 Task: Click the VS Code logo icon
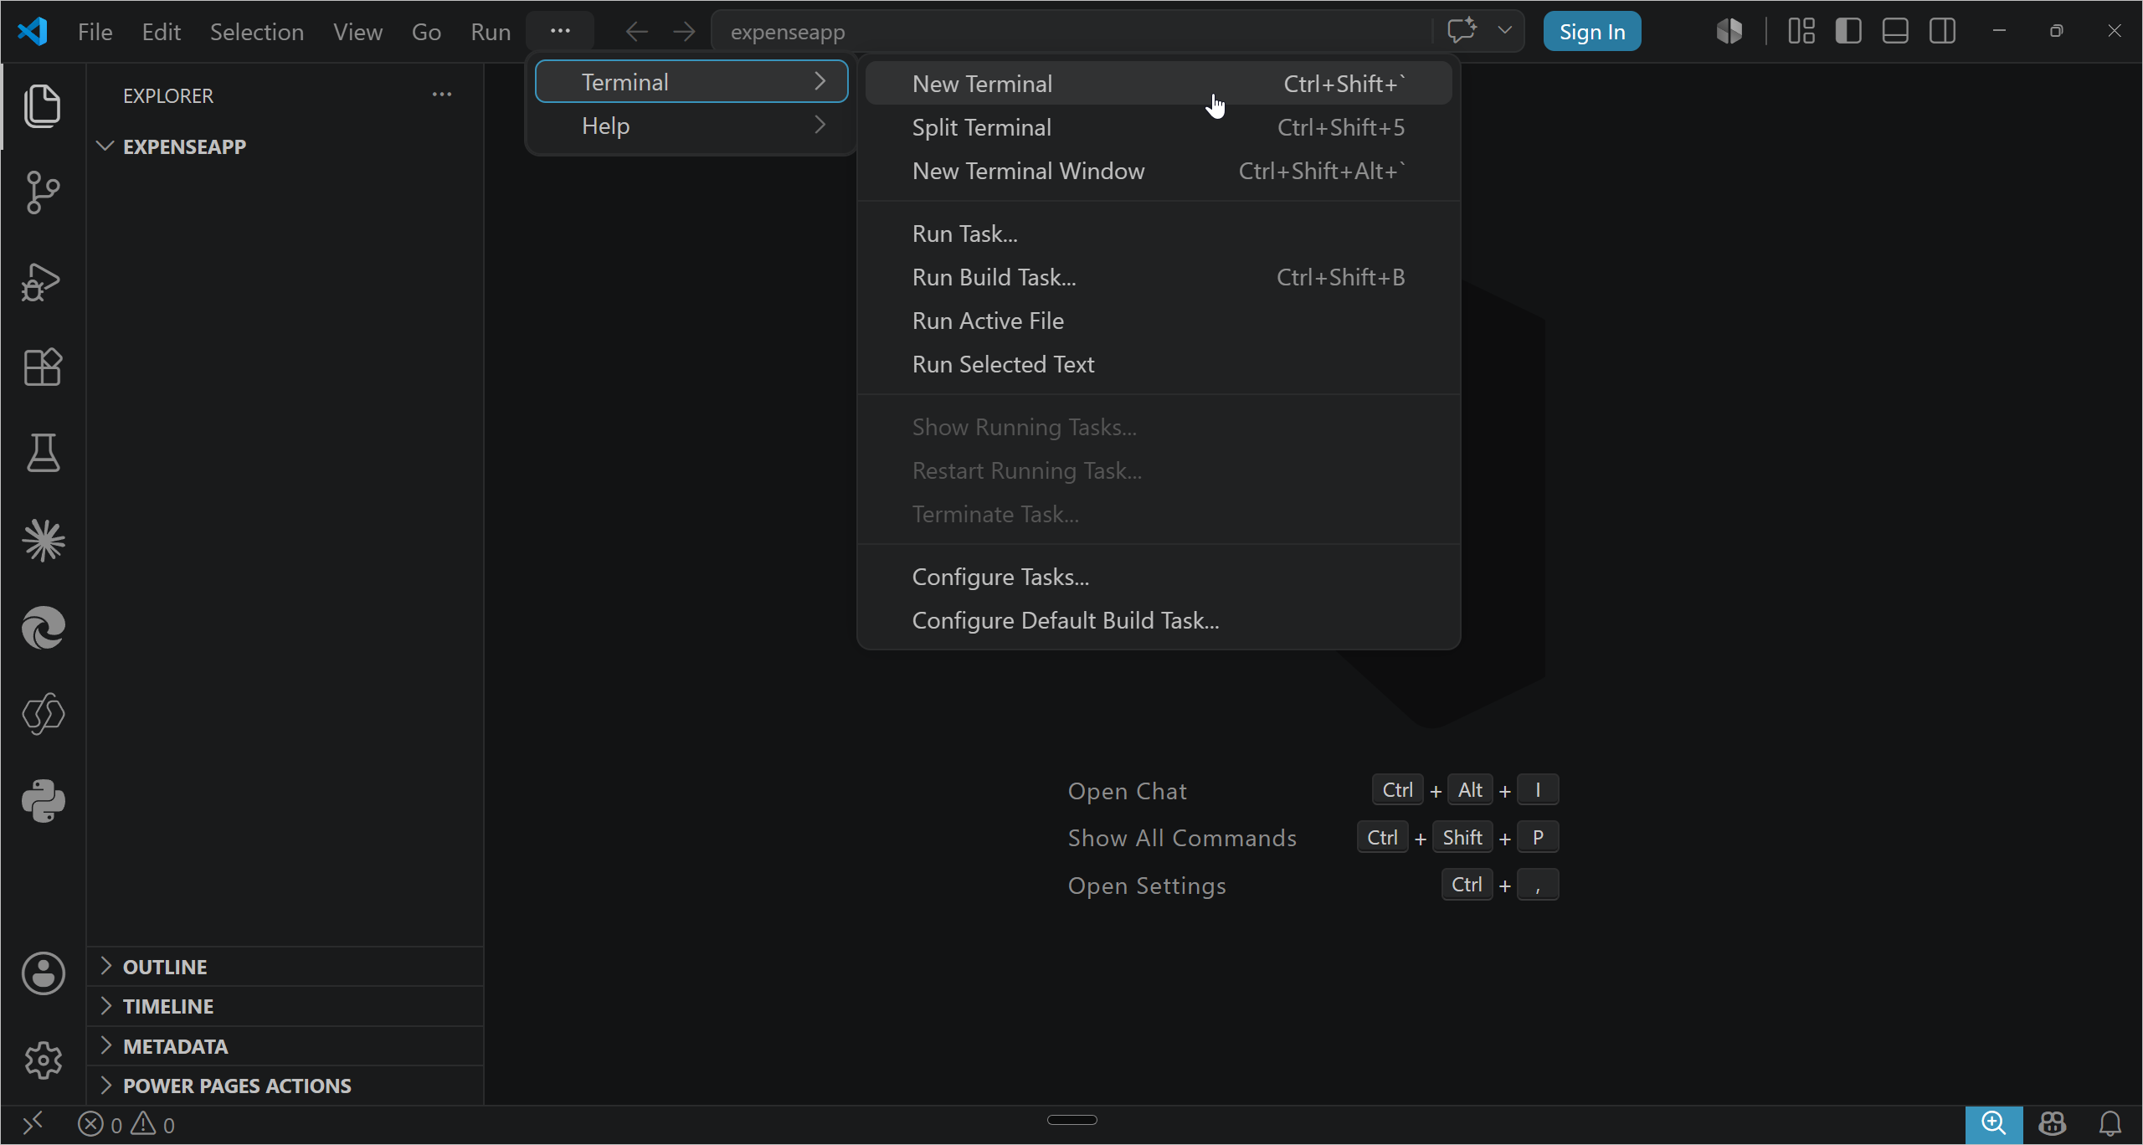[33, 32]
